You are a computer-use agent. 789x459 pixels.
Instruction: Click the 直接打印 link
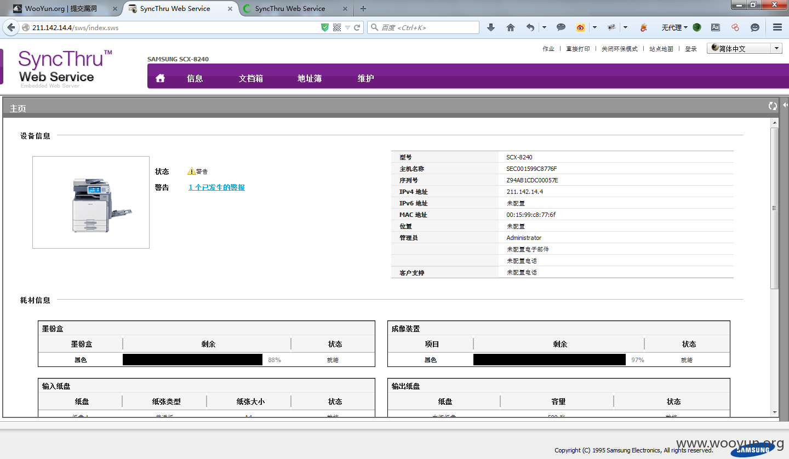point(578,49)
